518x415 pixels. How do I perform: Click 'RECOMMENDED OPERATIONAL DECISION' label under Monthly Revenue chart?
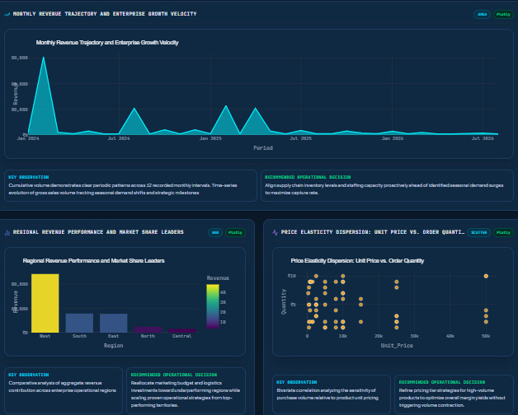click(x=308, y=177)
